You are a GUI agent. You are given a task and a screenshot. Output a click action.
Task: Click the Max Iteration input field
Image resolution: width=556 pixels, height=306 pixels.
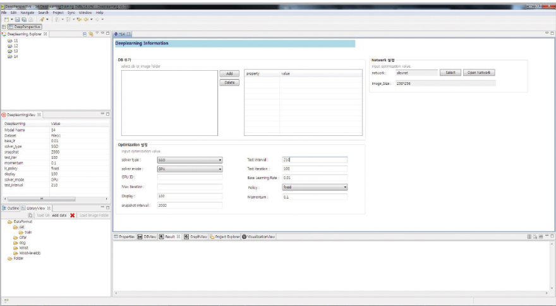tap(190, 187)
